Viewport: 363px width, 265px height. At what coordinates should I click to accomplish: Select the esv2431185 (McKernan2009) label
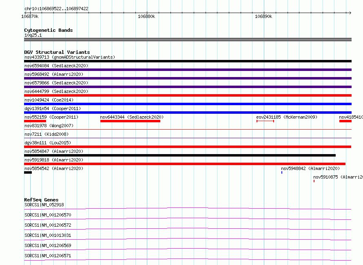pos(287,117)
